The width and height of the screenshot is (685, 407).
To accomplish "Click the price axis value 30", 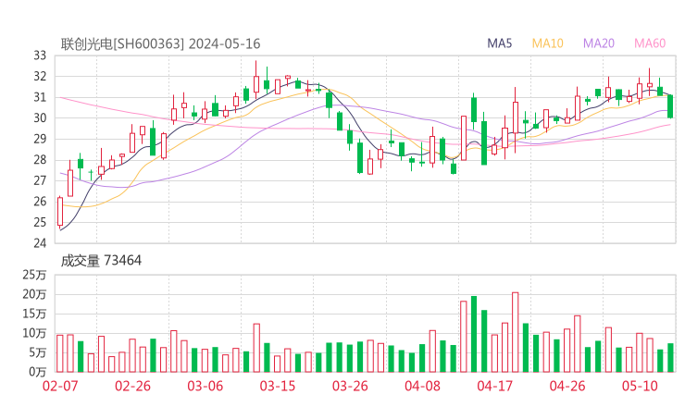I will (40, 117).
